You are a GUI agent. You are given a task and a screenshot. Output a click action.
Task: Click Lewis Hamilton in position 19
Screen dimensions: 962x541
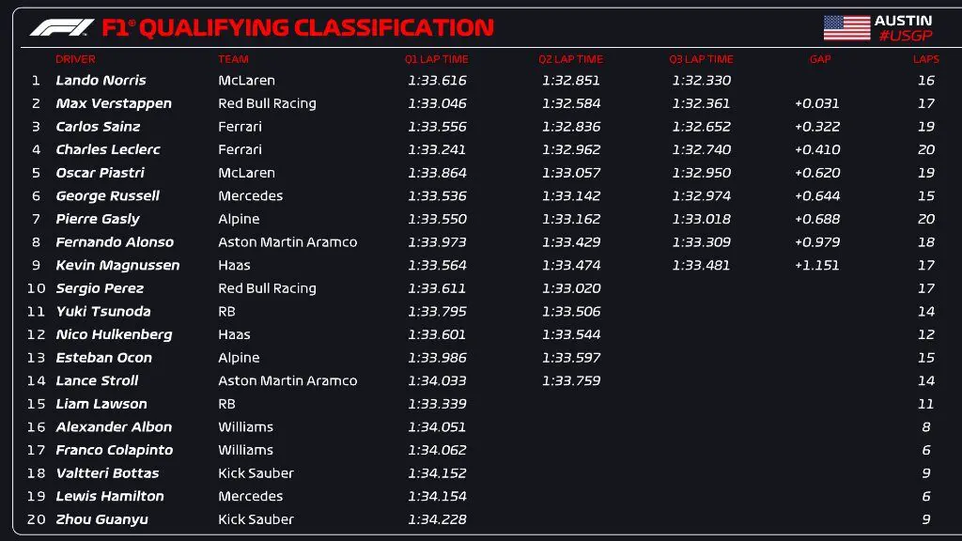110,496
